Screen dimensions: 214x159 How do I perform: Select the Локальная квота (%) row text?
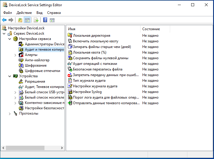pos(90,52)
